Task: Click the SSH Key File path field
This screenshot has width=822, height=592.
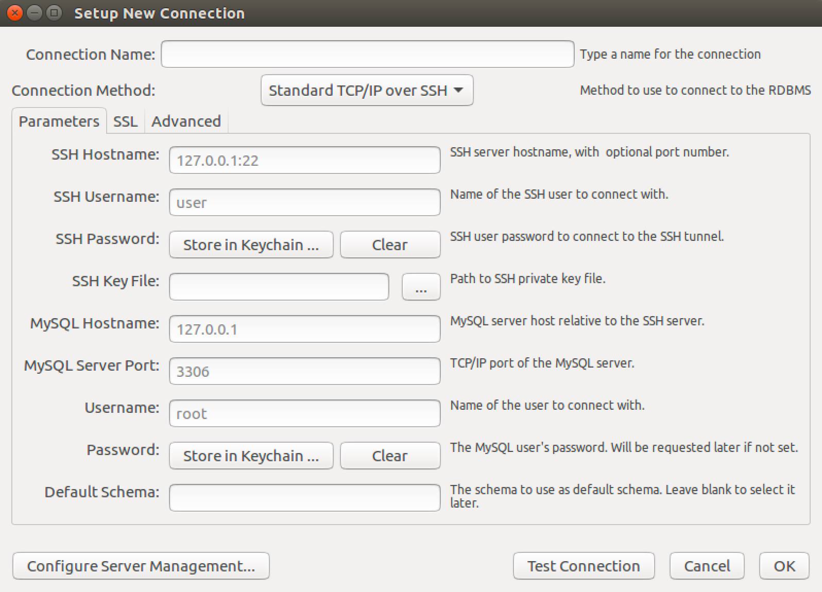Action: pyautogui.click(x=279, y=287)
